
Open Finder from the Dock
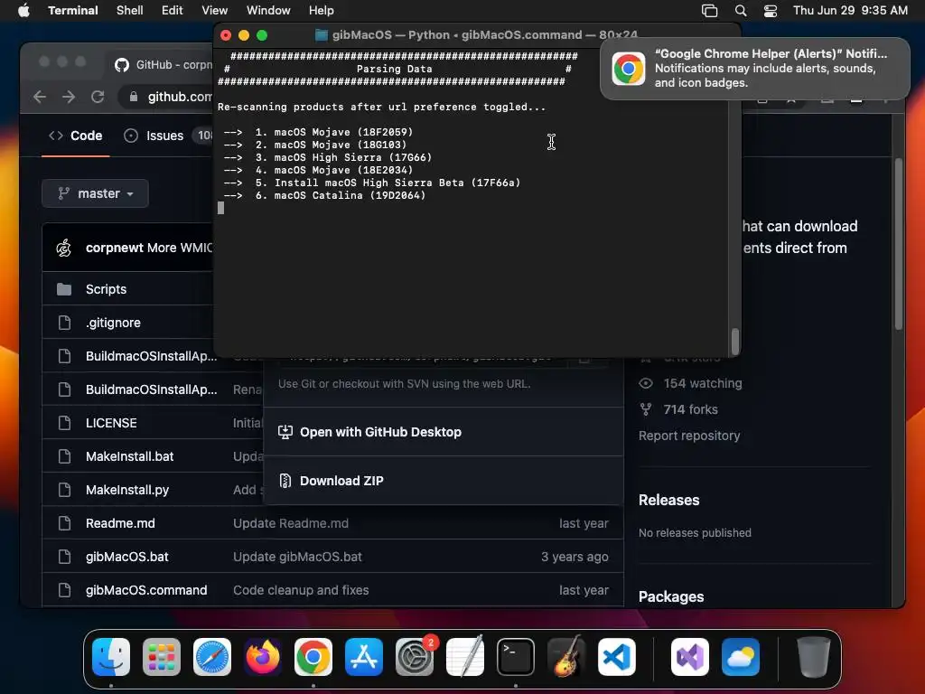coord(111,657)
